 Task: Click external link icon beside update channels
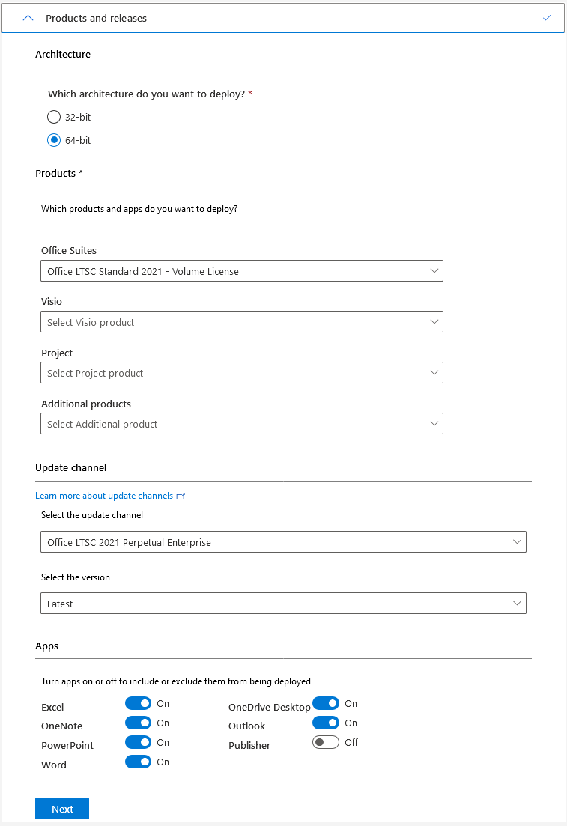(181, 496)
